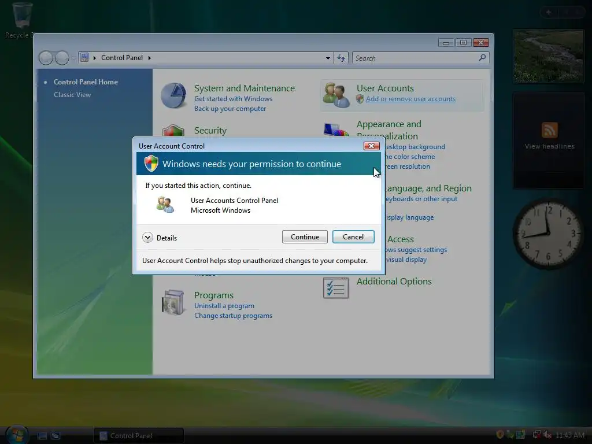This screenshot has height=444, width=592.
Task: Open the Security category heading
Action: click(210, 130)
